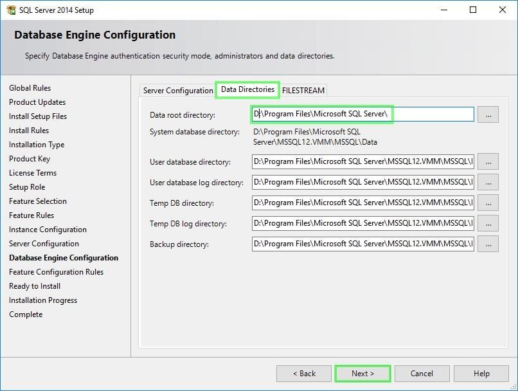
Task: Click Installation Type step
Action: click(x=37, y=145)
